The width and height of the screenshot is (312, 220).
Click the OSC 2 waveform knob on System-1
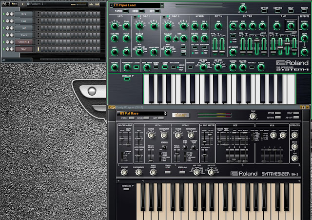[168, 26]
